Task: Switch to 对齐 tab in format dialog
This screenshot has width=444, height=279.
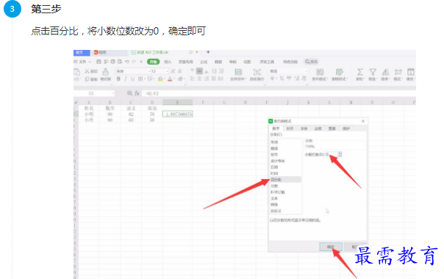Action: tap(290, 128)
